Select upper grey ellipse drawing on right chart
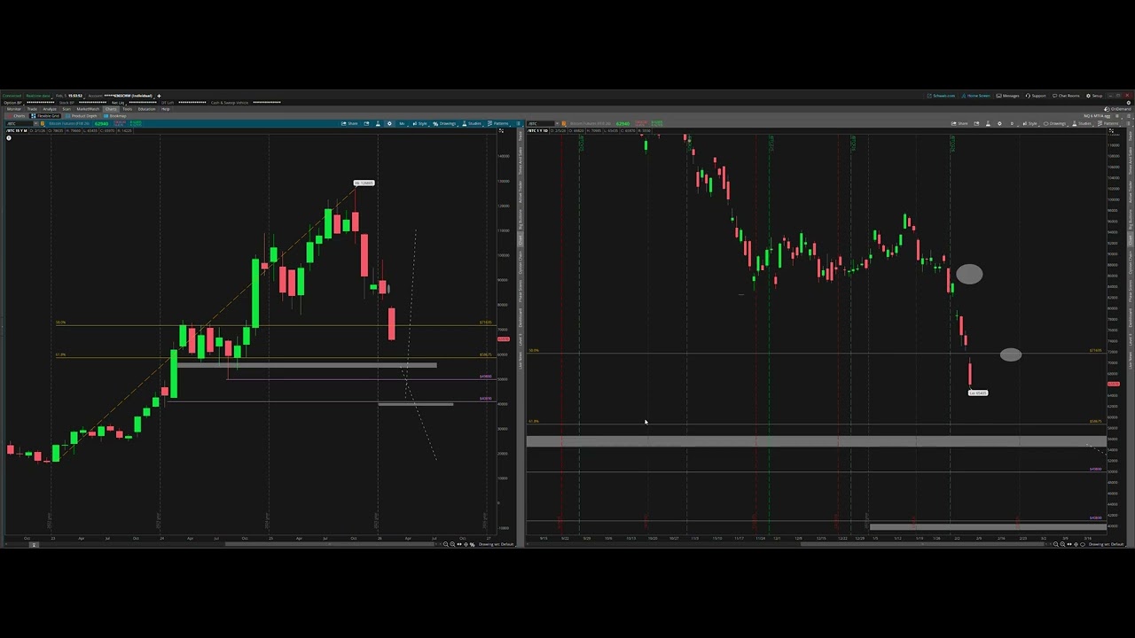 (x=969, y=275)
